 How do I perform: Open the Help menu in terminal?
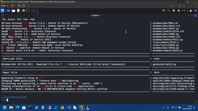coord(32,19)
